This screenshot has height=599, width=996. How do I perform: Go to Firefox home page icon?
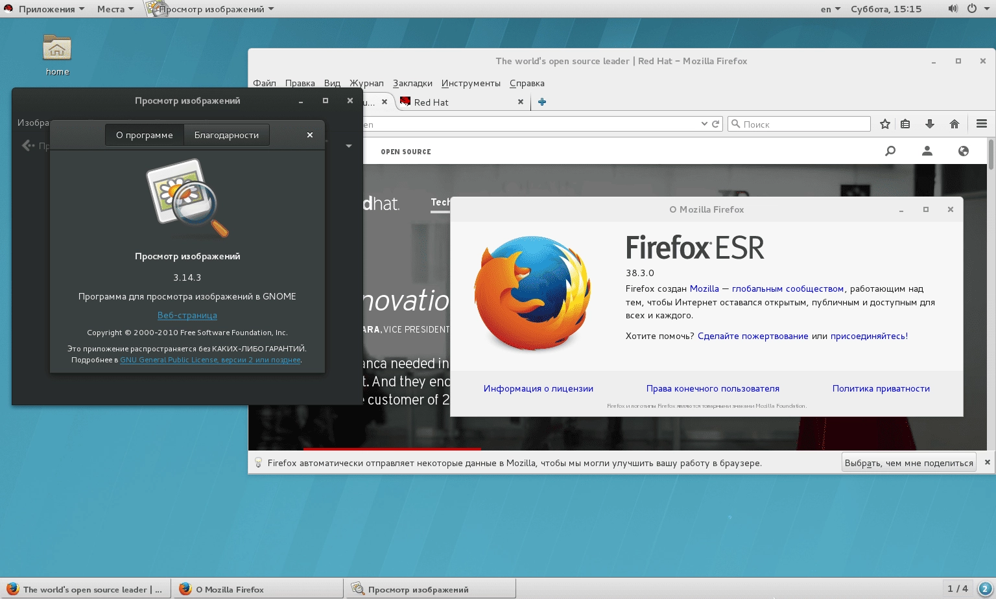click(x=954, y=124)
